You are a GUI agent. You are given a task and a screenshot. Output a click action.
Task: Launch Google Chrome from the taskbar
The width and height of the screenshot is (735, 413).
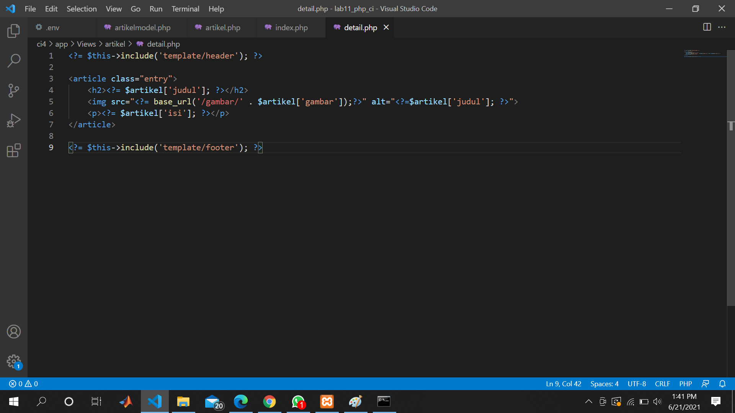coord(269,402)
